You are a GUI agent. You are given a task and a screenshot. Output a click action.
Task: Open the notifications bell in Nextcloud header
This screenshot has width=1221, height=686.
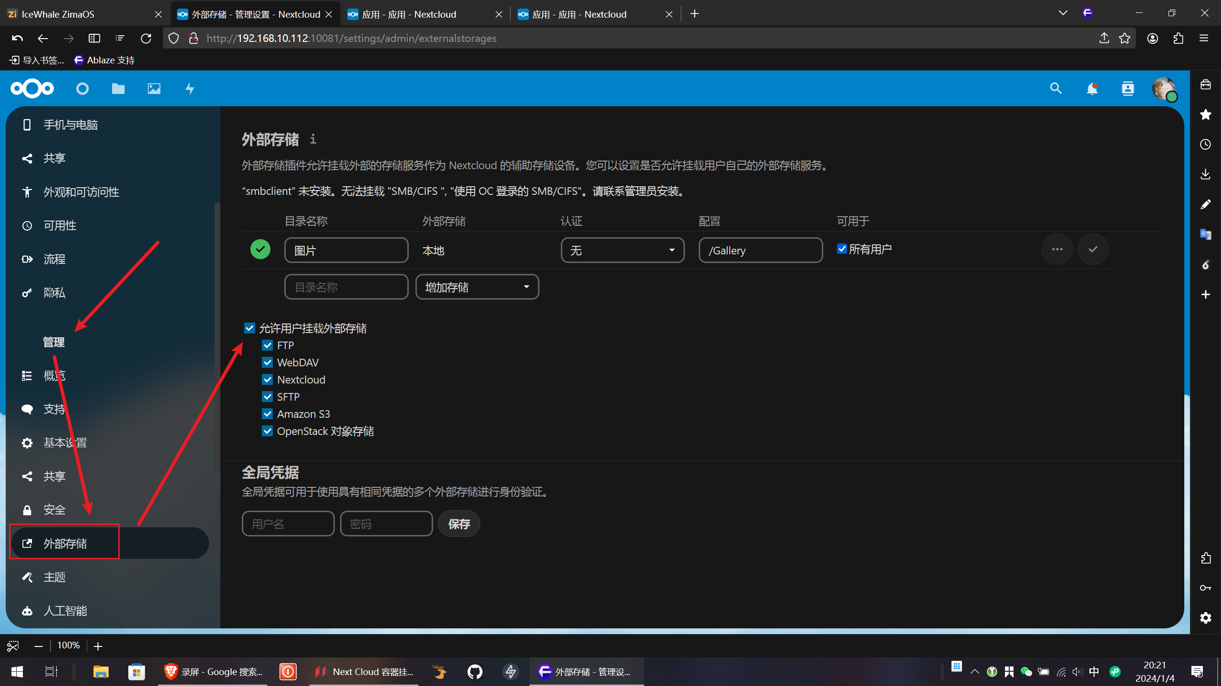click(1092, 89)
